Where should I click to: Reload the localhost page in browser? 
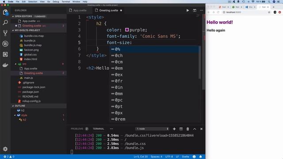218,12
